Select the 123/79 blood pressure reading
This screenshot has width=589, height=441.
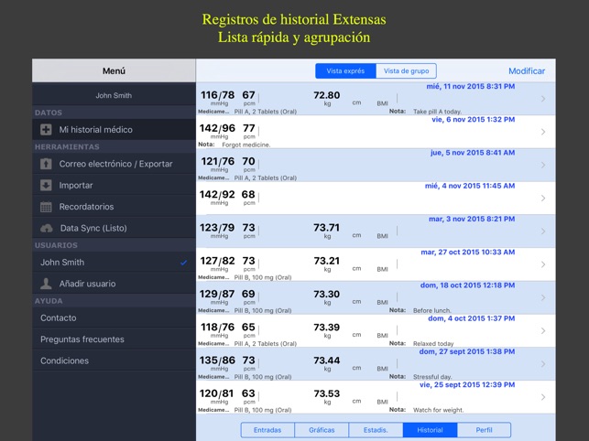tap(217, 228)
